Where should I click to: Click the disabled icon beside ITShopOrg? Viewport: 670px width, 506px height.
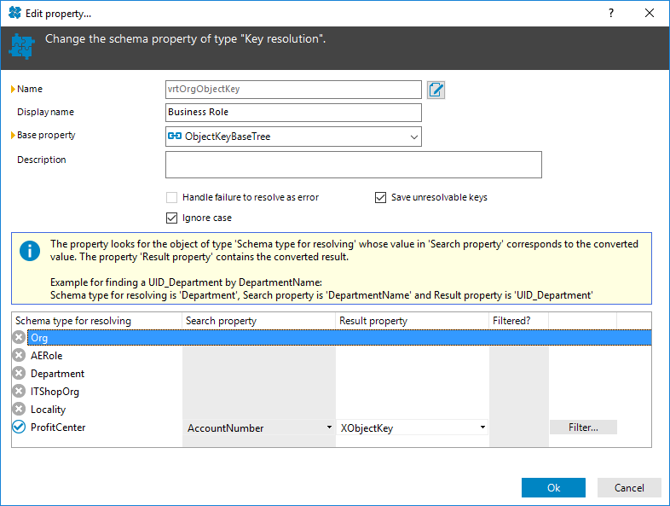[19, 392]
